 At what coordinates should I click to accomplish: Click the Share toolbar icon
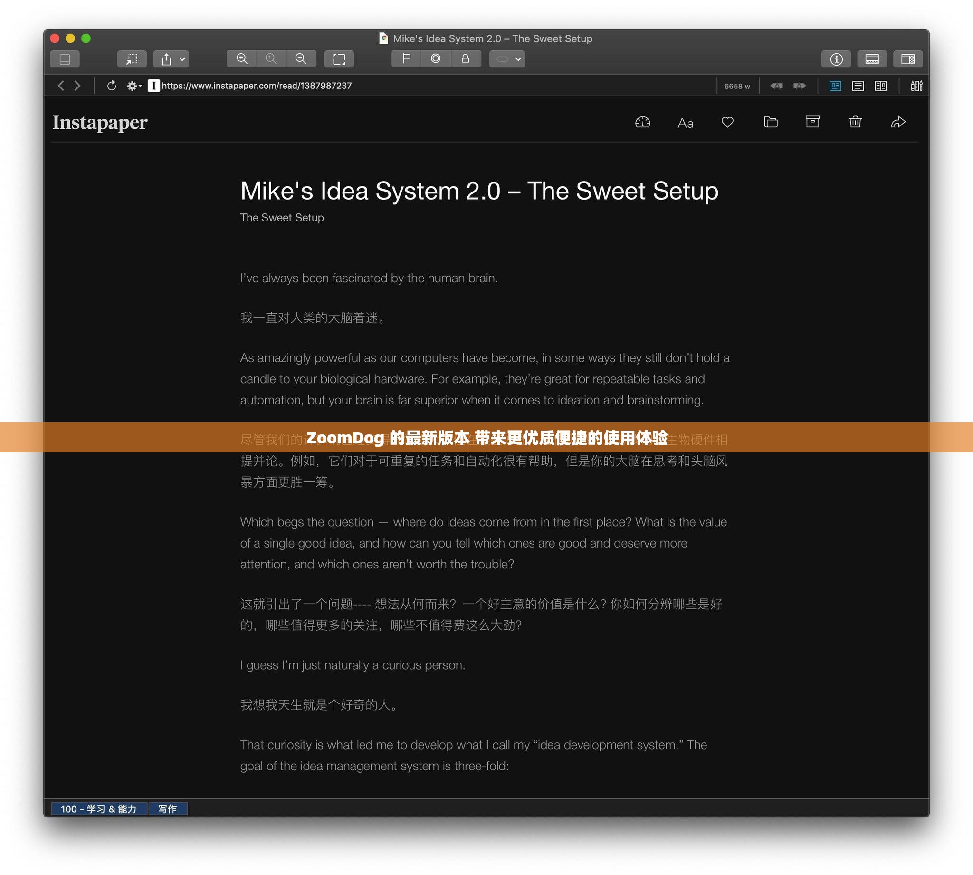166,59
